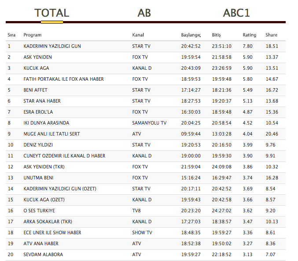Click the Başlangıç column header
Image resolution: width=298 pixels, height=261 pixels.
[x=191, y=35]
